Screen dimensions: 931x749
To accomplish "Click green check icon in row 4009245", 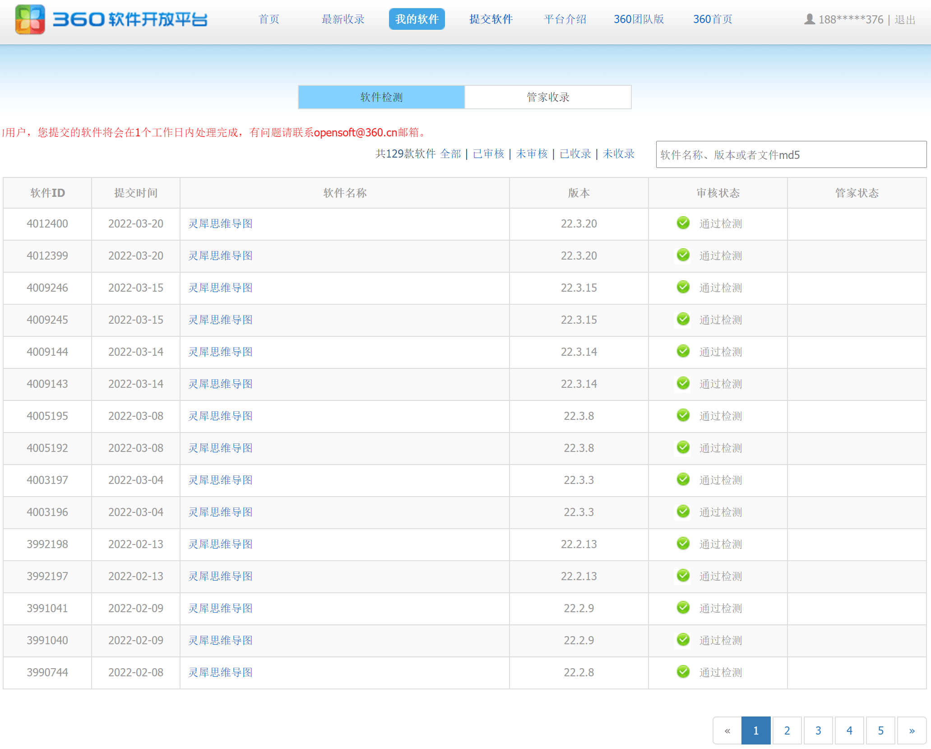I will [x=683, y=319].
